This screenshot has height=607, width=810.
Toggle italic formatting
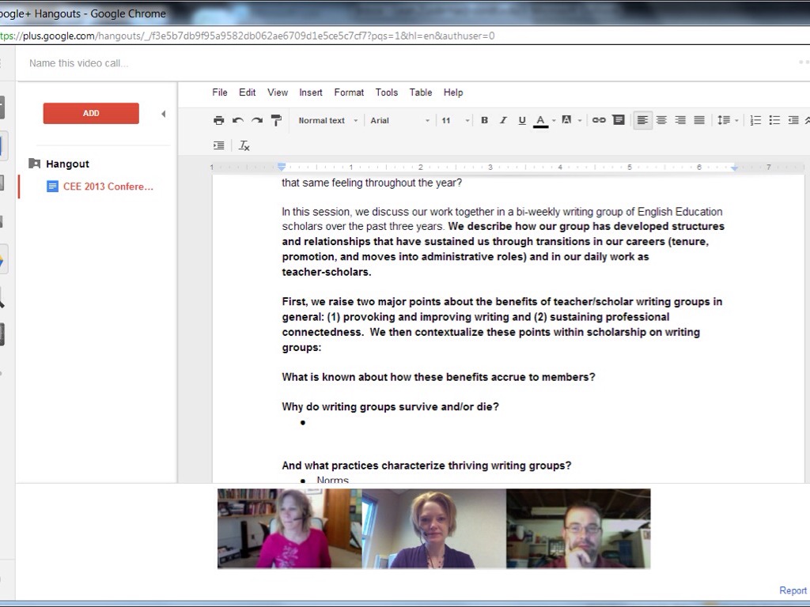503,120
